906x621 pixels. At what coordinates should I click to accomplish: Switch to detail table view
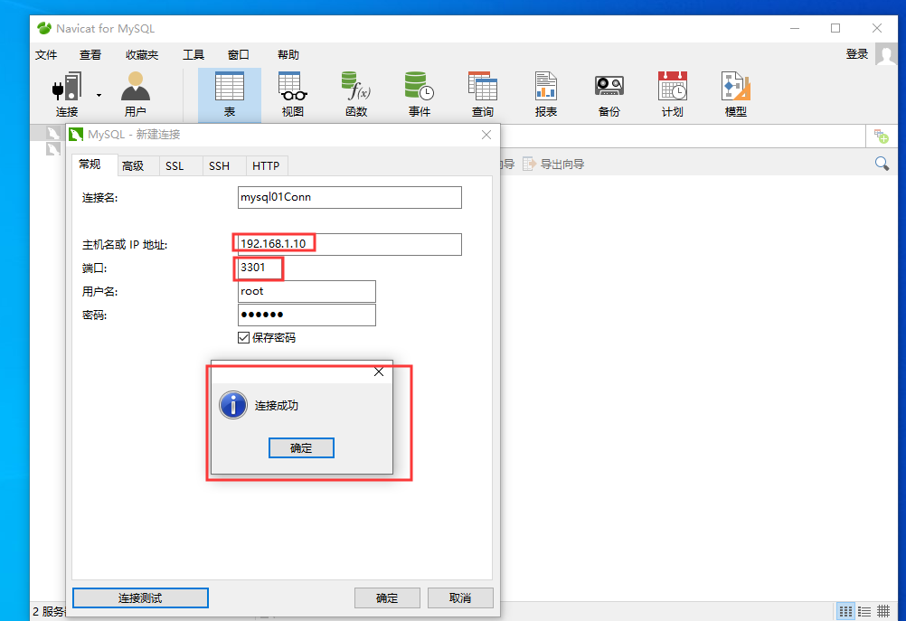[883, 610]
